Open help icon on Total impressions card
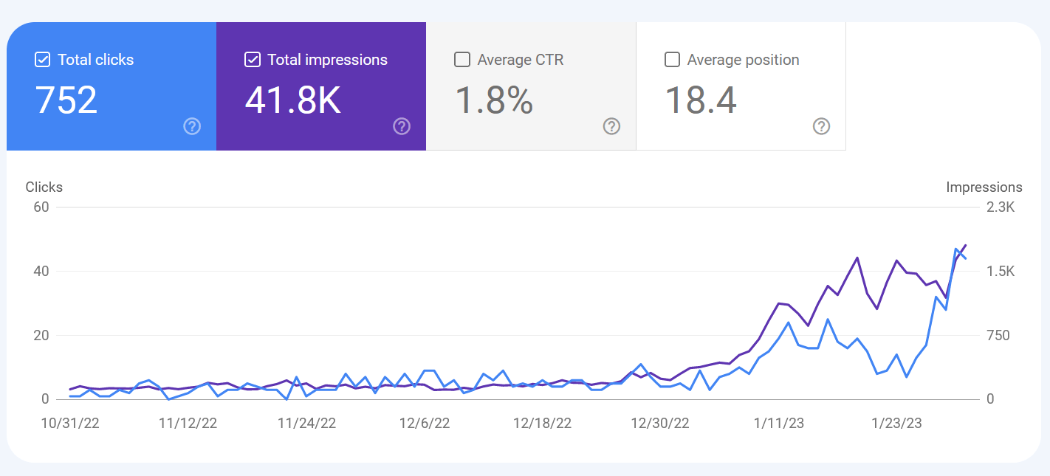1050x476 pixels. 402,126
